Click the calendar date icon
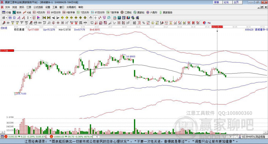This screenshot has height=144, width=268. click(115, 18)
